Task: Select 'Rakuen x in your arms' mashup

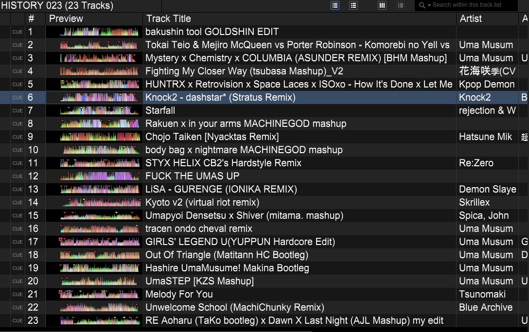Action: coord(246,123)
